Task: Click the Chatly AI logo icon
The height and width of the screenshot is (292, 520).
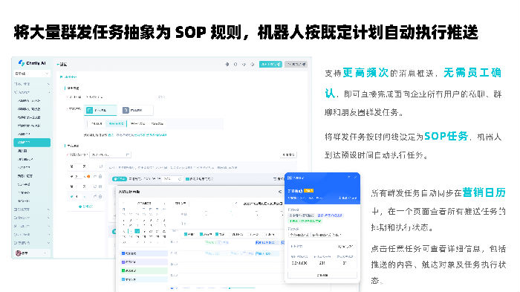Action: (22, 62)
